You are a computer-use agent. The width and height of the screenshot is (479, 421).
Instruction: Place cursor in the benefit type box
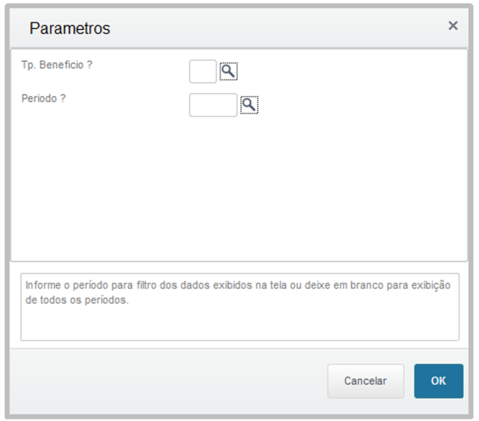tap(203, 71)
